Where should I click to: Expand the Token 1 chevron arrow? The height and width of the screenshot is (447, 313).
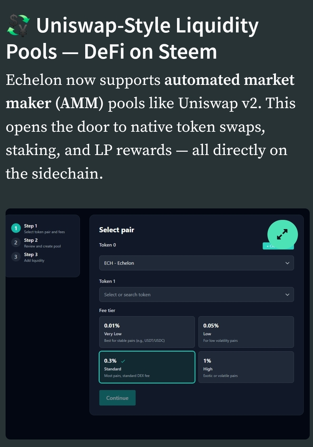click(287, 295)
